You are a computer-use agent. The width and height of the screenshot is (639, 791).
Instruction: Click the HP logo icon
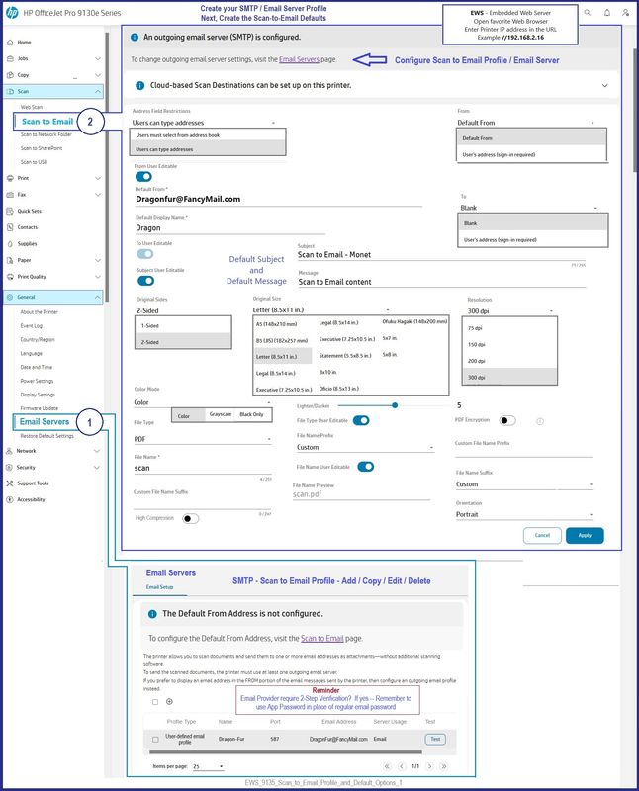12,13
